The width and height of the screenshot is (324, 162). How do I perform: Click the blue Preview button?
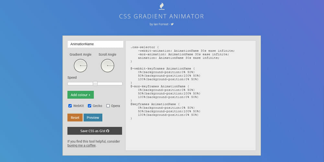click(x=93, y=118)
